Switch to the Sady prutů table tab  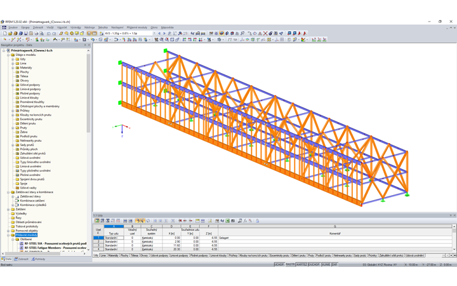360,255
